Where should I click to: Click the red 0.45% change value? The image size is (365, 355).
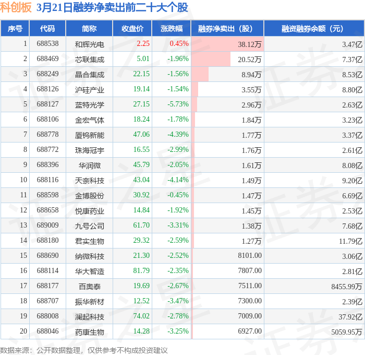[179, 43]
